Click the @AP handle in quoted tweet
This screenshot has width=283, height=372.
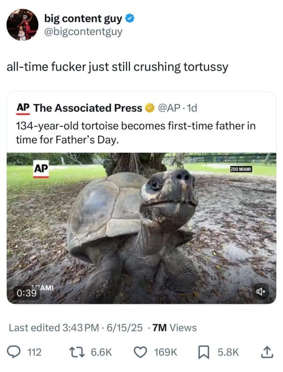(x=169, y=108)
